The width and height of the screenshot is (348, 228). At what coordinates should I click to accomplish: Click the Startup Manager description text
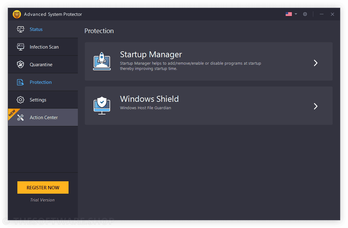tap(190, 66)
